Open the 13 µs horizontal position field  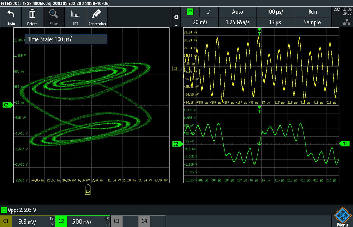coord(275,22)
